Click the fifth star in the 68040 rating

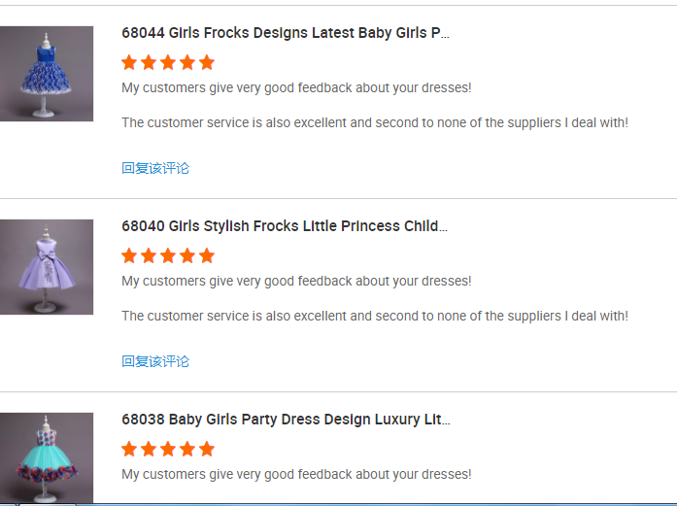[206, 256]
